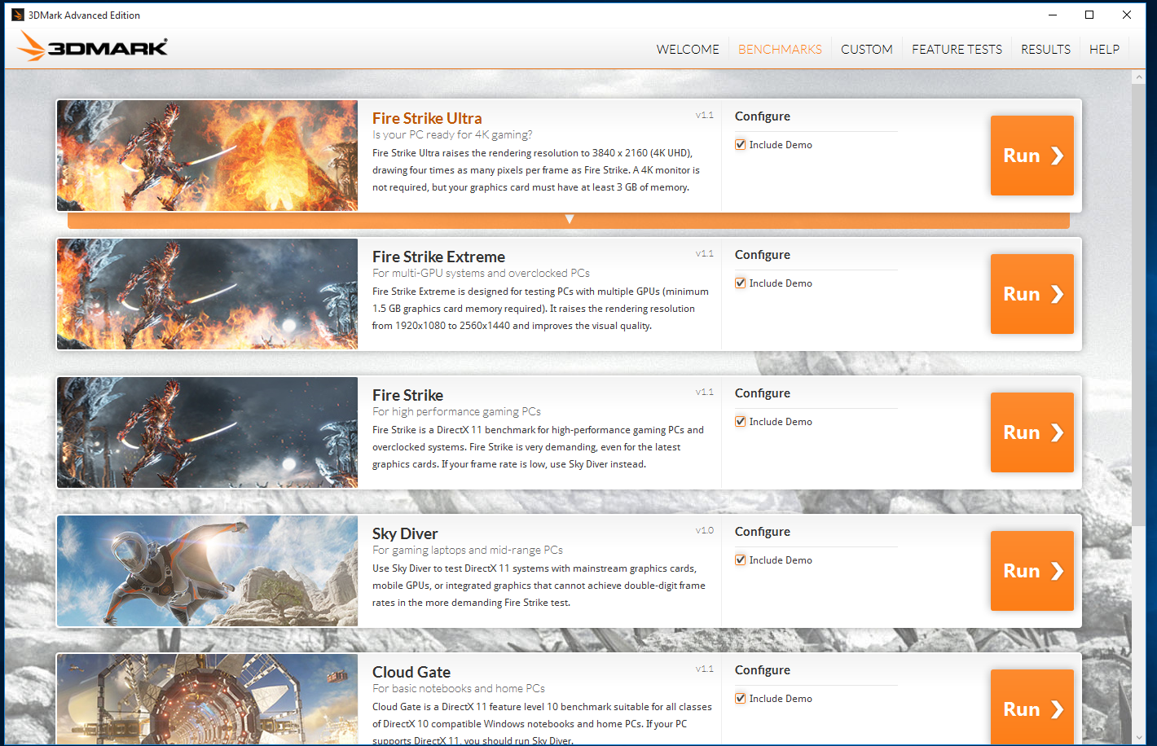Screen dimensions: 1157x746
Task: Run the Fire Strike Extreme benchmark
Action: (1032, 294)
